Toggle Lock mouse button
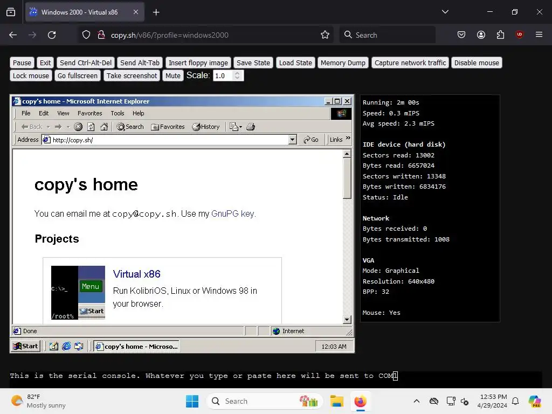The image size is (552, 414). pos(31,75)
